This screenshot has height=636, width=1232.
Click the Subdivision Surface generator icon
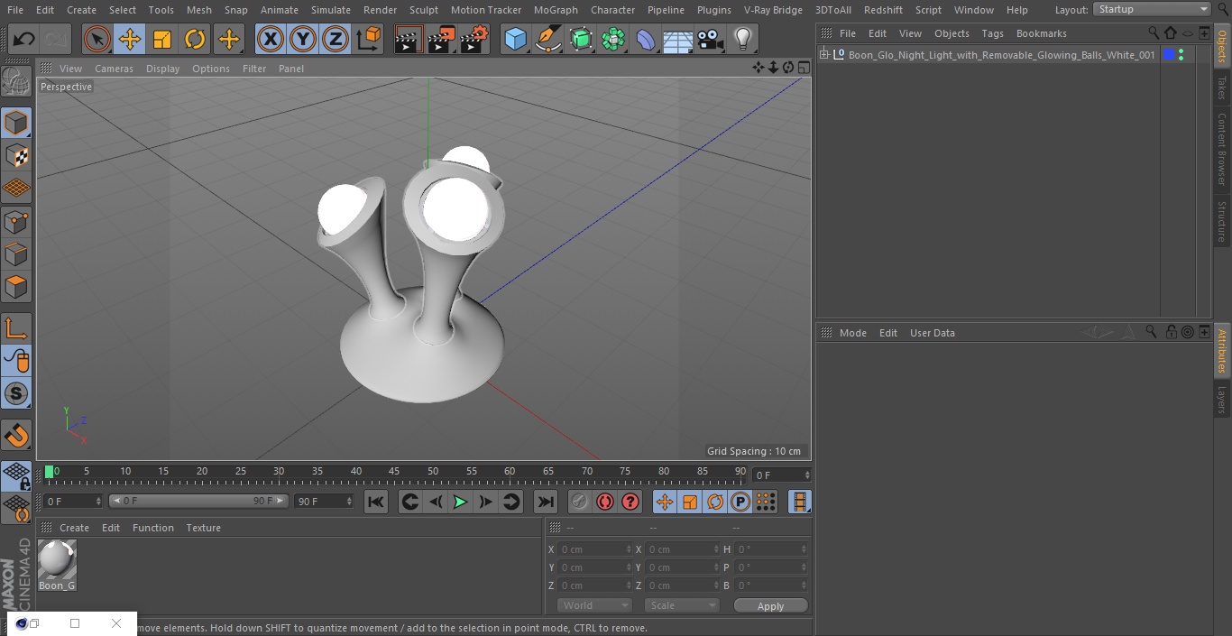coord(581,40)
